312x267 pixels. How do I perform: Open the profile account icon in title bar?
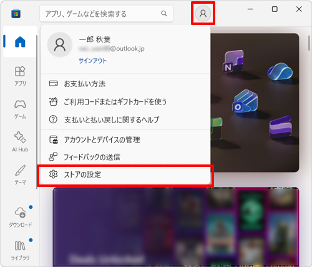(203, 14)
